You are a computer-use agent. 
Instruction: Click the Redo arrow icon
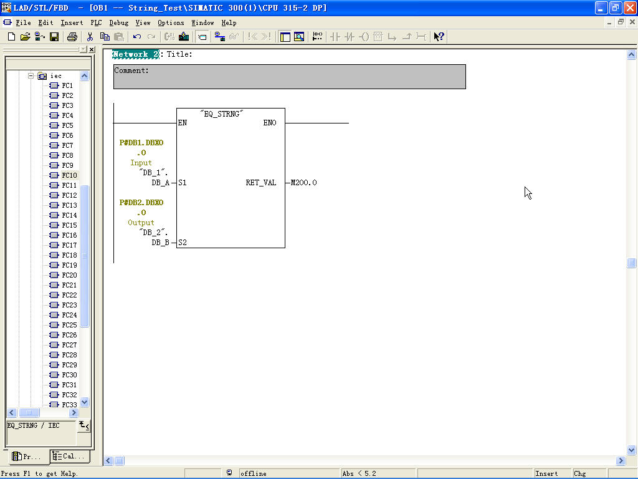pos(151,37)
